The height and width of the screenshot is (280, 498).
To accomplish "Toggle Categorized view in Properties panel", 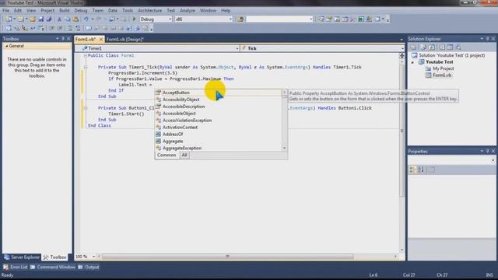I will point(412,170).
